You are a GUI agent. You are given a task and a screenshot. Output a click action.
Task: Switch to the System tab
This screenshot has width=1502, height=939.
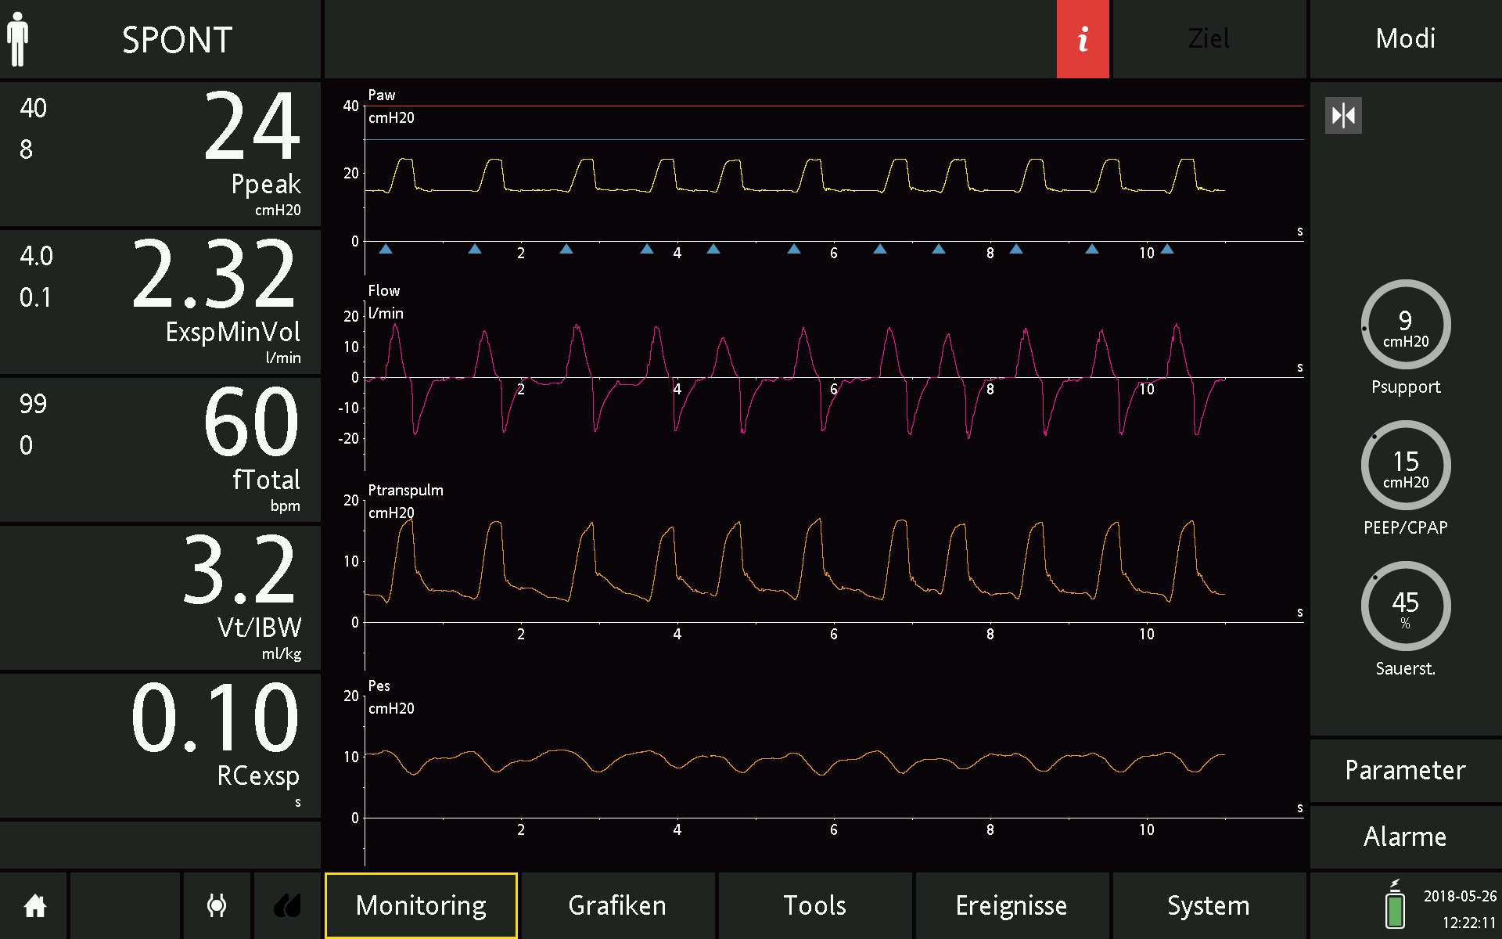pos(1208,905)
